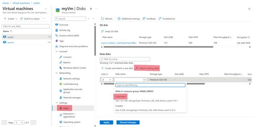Select the Disks menu item
Screen dimensions: 255x127
pyautogui.click(x=73, y=108)
